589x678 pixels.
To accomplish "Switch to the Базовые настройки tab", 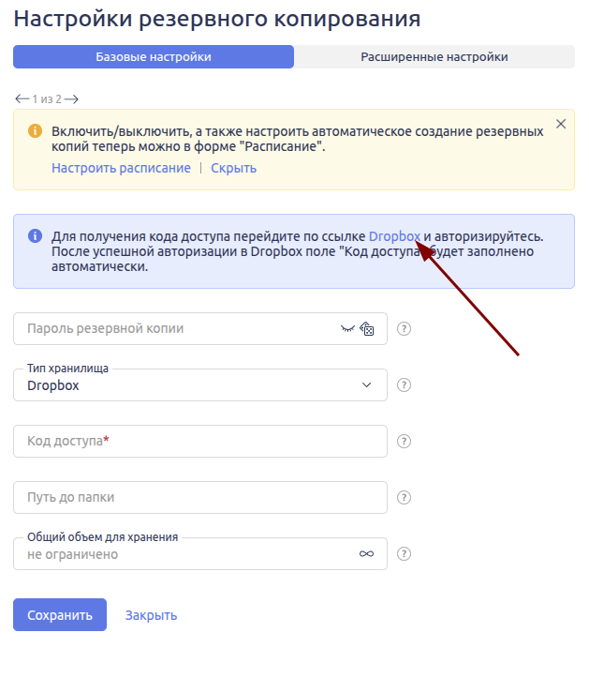I will coord(154,57).
